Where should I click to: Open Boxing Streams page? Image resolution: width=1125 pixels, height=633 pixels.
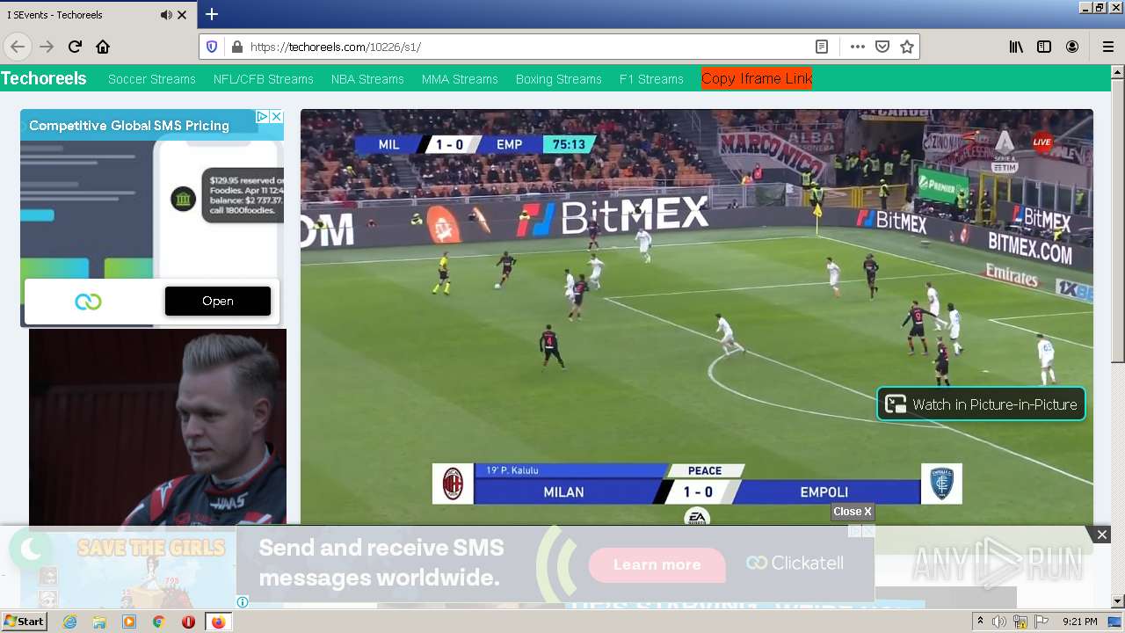(559, 79)
